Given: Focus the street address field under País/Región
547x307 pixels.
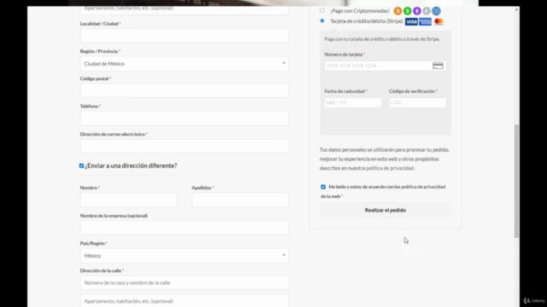Looking at the screenshot, I should (185, 282).
